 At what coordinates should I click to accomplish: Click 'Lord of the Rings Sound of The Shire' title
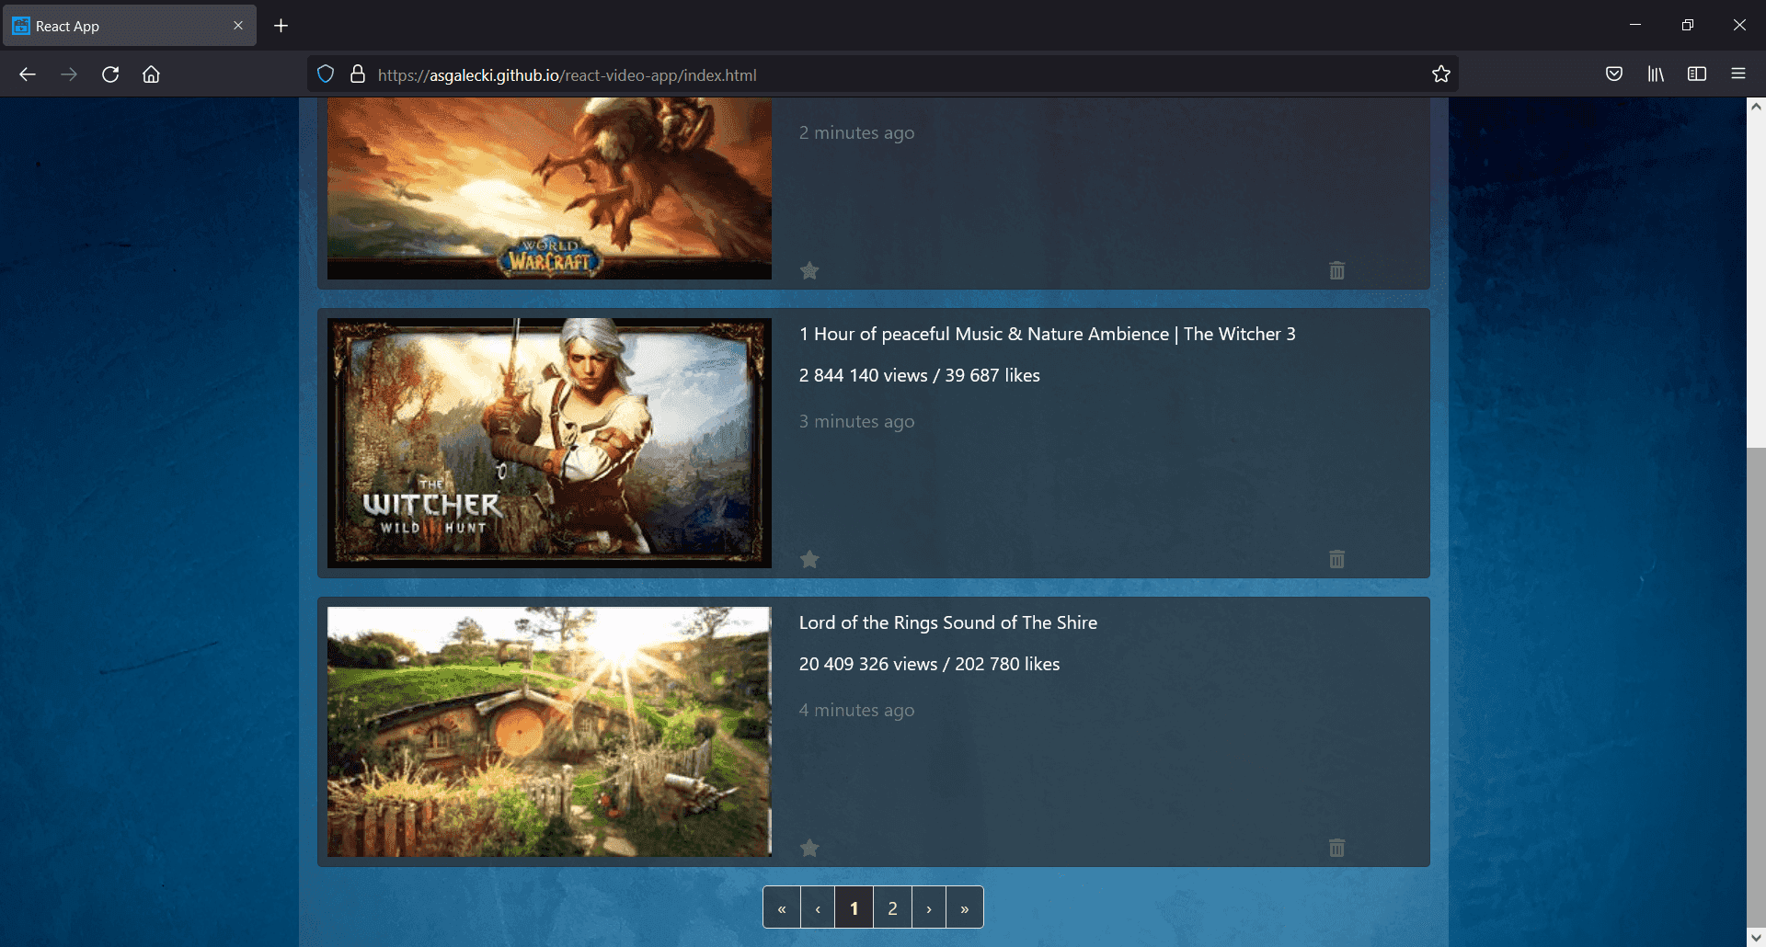pos(948,622)
